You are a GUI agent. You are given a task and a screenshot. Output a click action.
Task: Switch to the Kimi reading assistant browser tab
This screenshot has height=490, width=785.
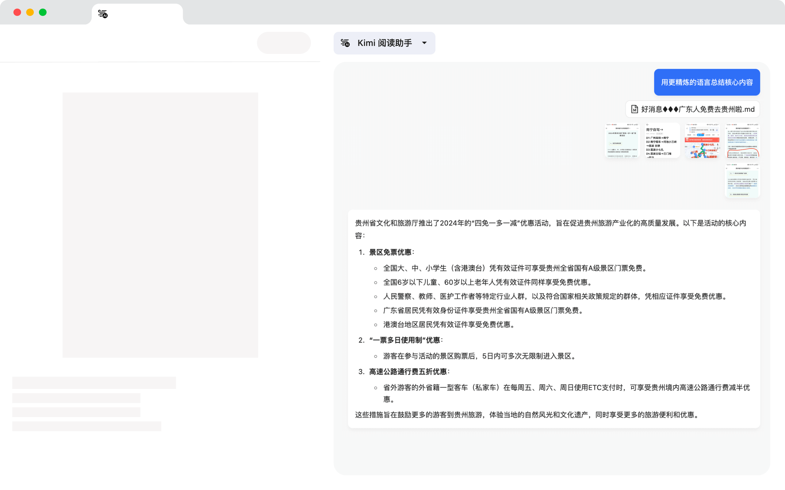tap(136, 13)
